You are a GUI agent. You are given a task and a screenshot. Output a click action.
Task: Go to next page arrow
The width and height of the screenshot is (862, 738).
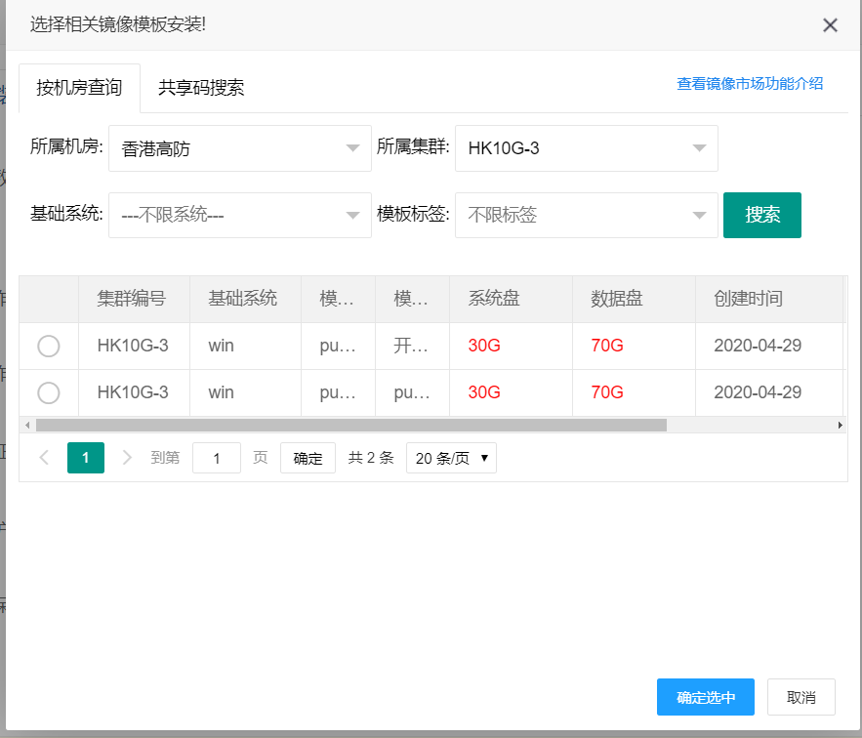127,458
